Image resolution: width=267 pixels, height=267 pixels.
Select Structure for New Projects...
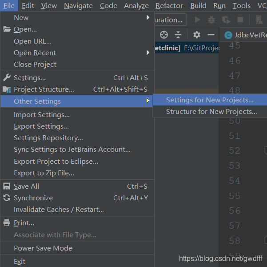210,112
